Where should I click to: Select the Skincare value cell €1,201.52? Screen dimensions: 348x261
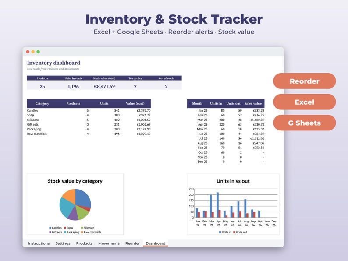point(143,120)
